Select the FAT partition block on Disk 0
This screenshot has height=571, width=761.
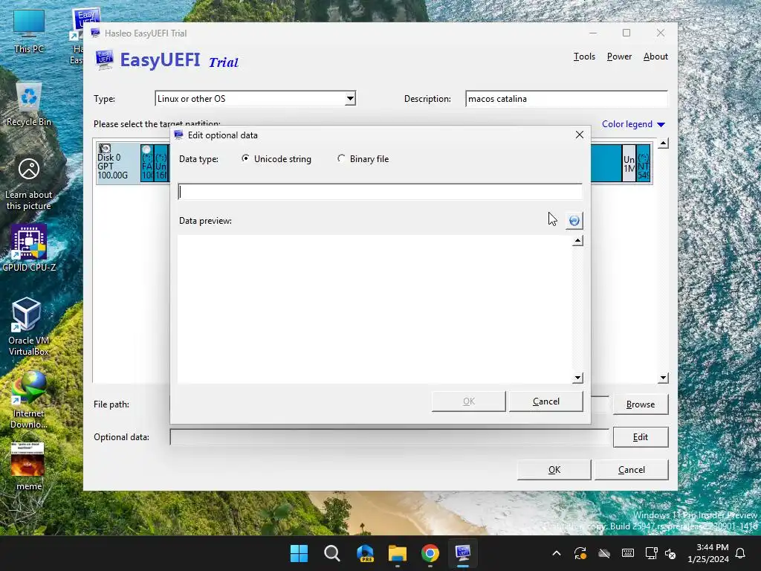(147, 163)
